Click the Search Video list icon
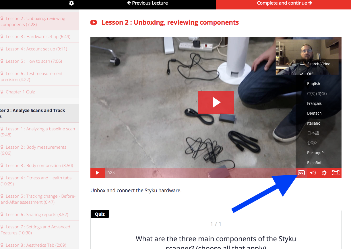Viewport: 351px width, 249px height. (x=302, y=64)
